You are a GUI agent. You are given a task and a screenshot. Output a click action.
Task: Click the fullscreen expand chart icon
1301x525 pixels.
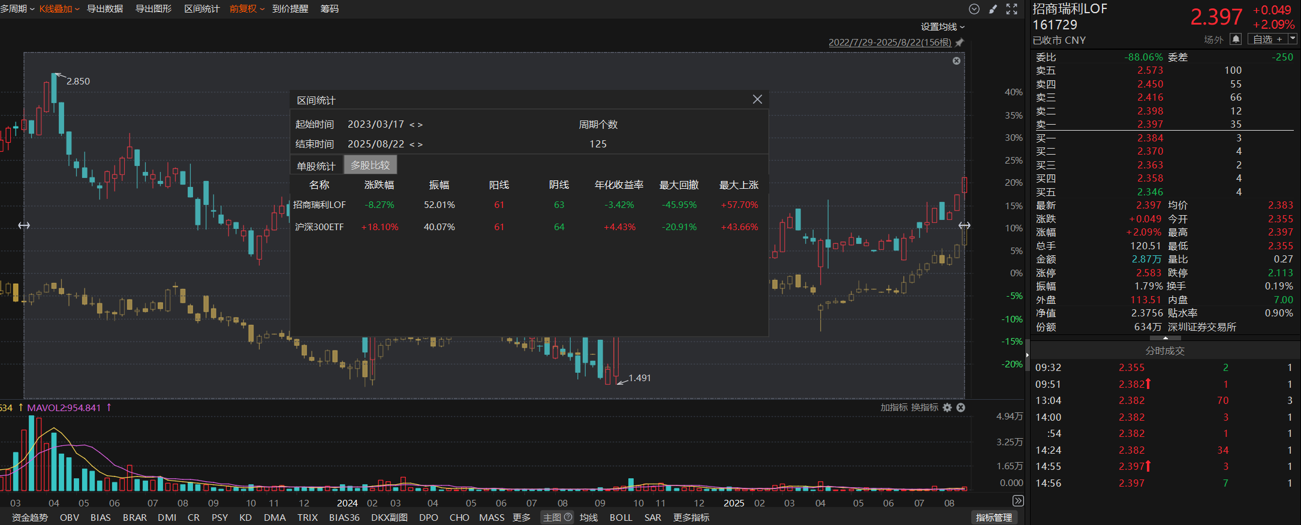pyautogui.click(x=1012, y=9)
